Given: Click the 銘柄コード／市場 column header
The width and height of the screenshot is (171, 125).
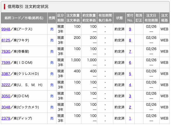Looking at the screenshot, I should coord(24,18).
